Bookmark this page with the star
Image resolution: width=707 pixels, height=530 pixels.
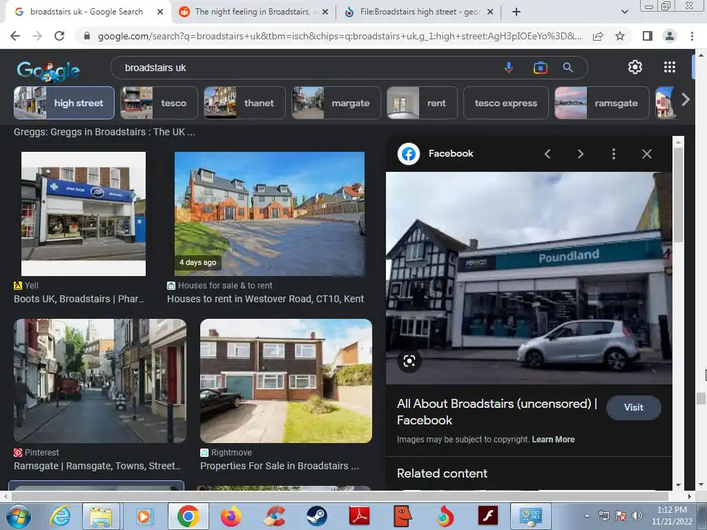(620, 36)
